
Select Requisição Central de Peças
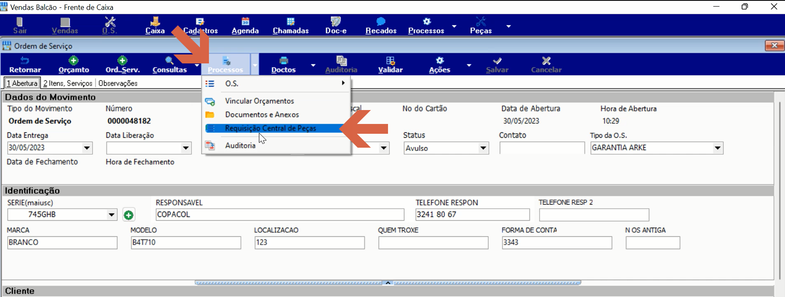[x=276, y=128]
